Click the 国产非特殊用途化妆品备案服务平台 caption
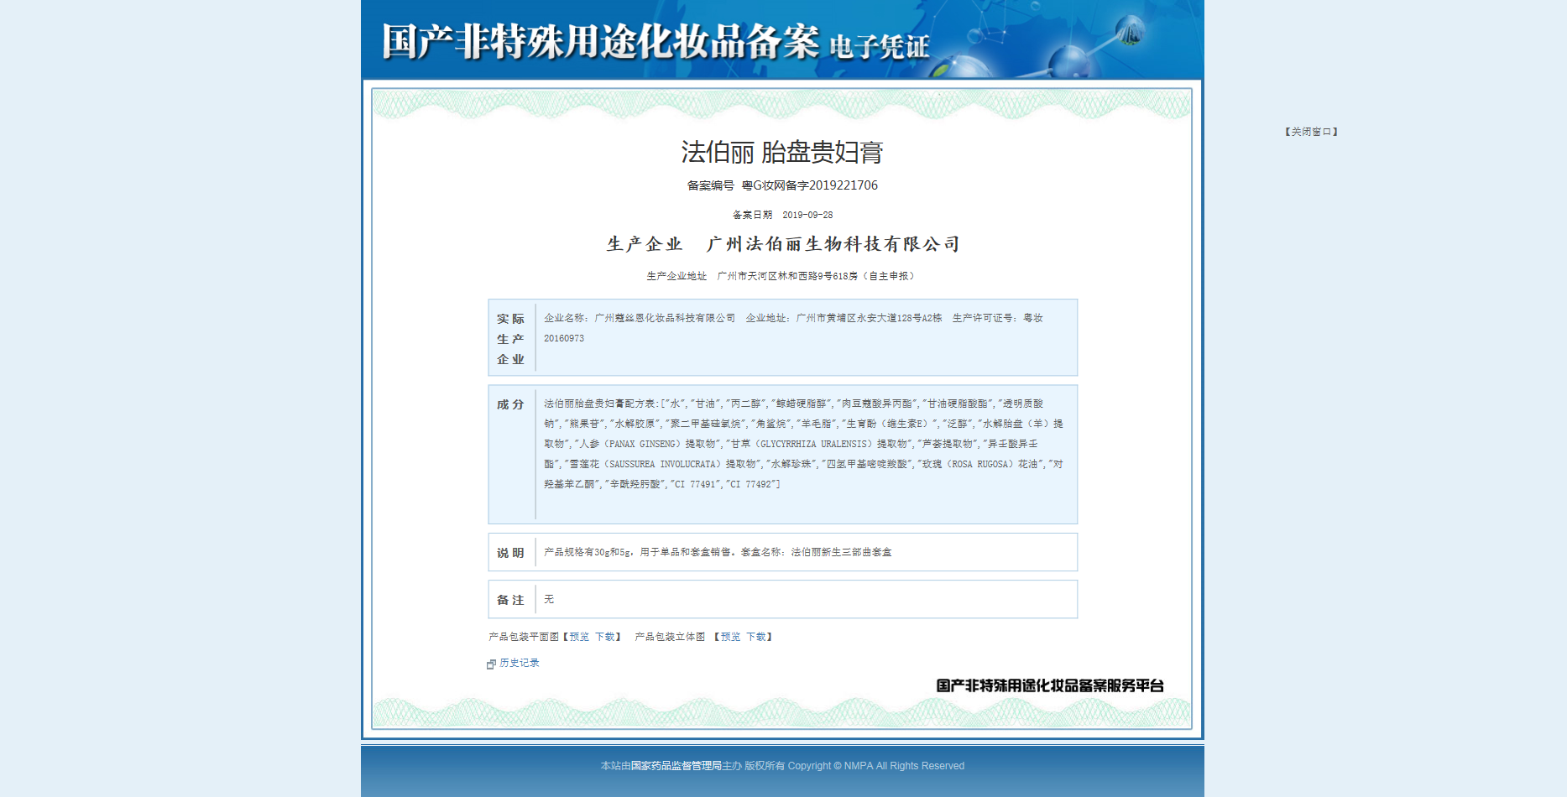The image size is (1567, 797). [x=1050, y=685]
